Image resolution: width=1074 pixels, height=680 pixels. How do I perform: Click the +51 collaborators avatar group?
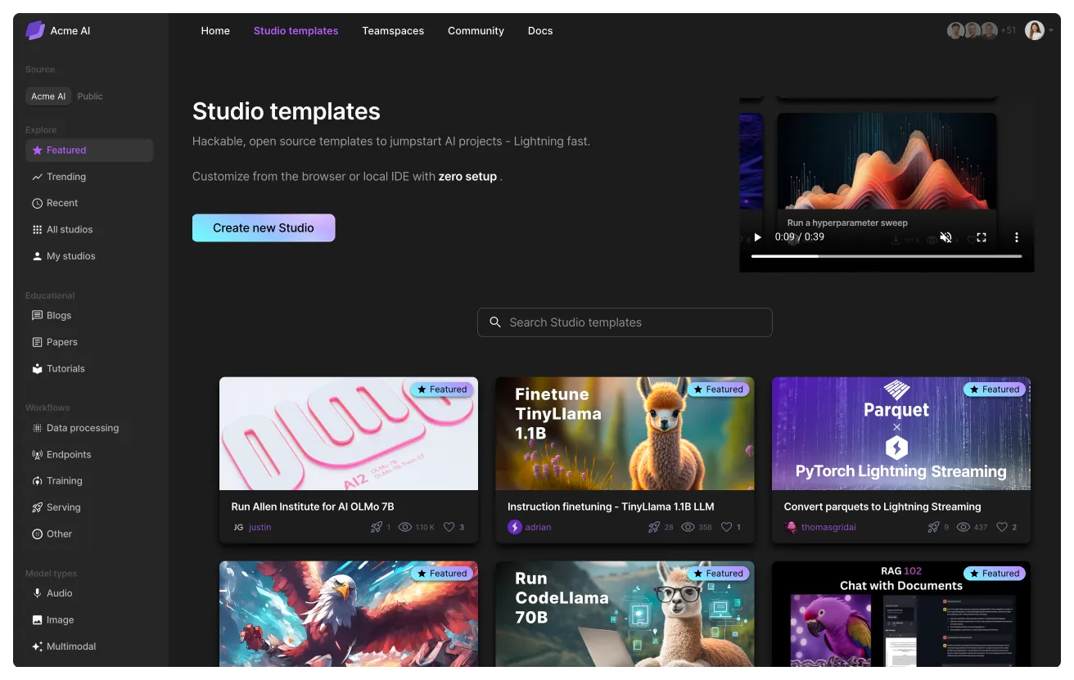click(981, 31)
